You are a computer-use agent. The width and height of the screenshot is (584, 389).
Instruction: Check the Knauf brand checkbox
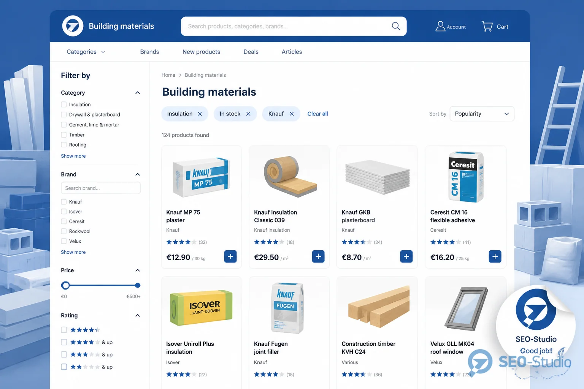click(x=64, y=202)
